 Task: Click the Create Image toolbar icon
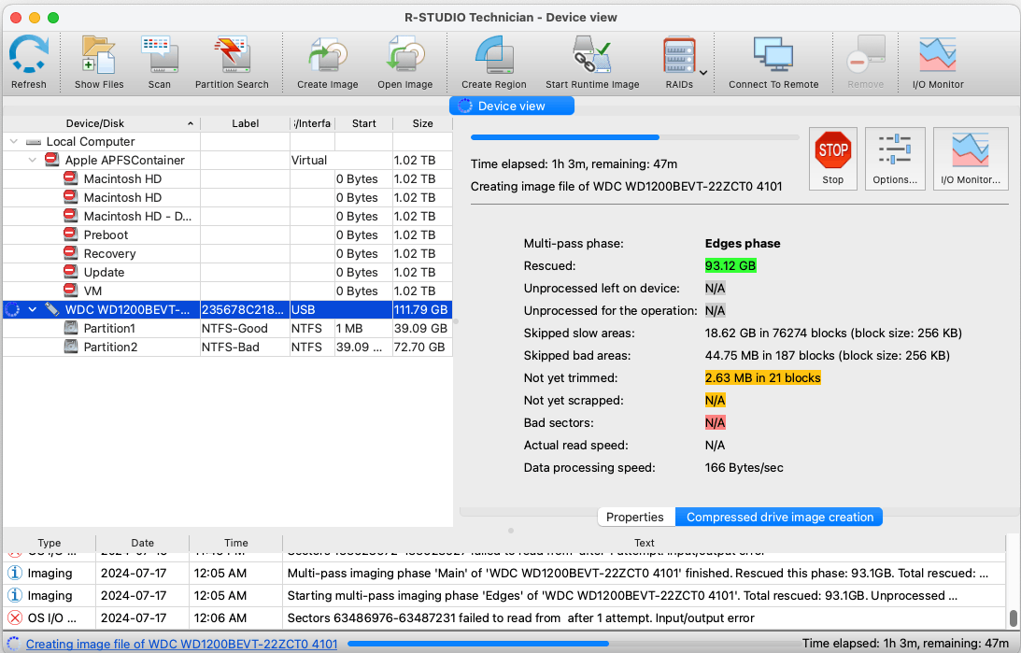[328, 63]
